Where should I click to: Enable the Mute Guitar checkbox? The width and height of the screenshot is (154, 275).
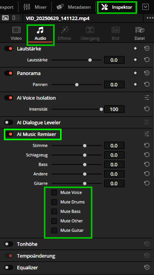[x=54, y=231]
